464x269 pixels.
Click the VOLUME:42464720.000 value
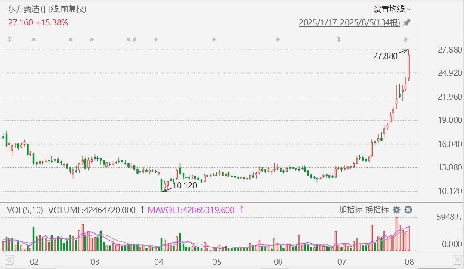click(x=92, y=210)
